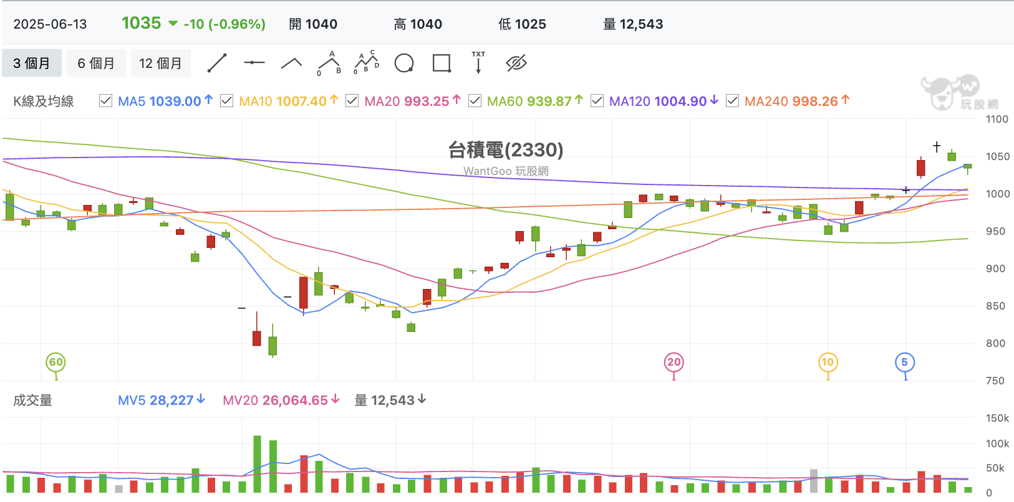Click the 開 1040 open price
Image resolution: width=1014 pixels, height=502 pixels.
[313, 24]
